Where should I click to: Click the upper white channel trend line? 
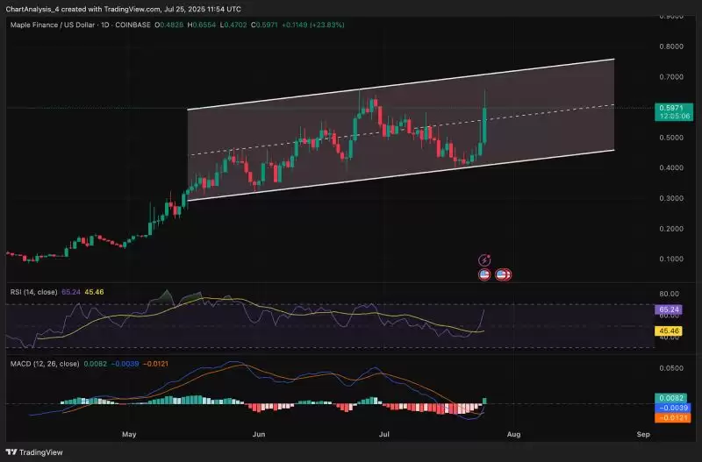pyautogui.click(x=395, y=85)
